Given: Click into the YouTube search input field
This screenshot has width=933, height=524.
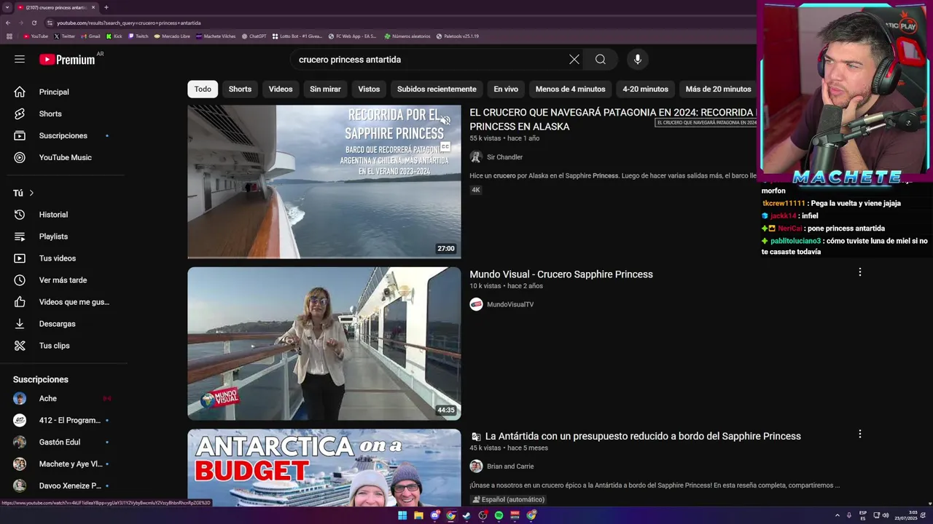Looking at the screenshot, I should [x=430, y=60].
